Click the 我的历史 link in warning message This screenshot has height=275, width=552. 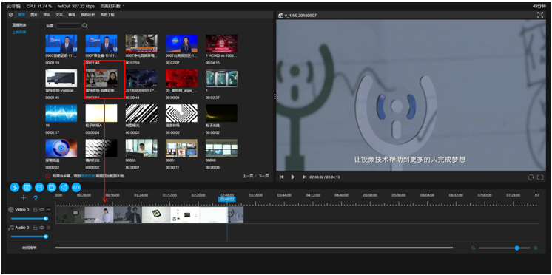tap(88, 176)
